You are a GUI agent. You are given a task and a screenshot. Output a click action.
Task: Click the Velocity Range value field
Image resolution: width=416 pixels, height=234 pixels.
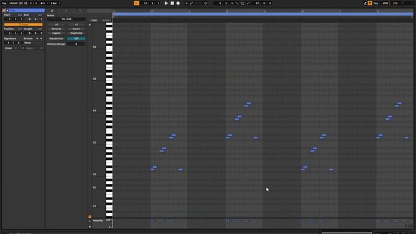pyautogui.click(x=76, y=44)
